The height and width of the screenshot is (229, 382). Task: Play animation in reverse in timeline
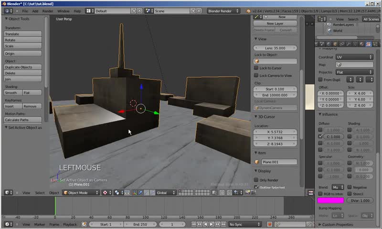(205, 224)
